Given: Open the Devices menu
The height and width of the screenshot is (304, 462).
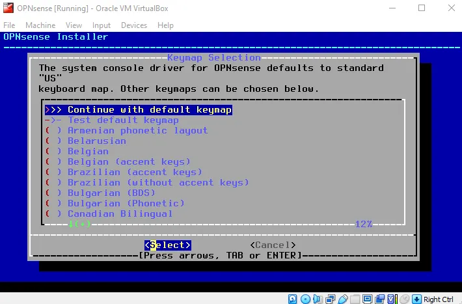Looking at the screenshot, I should click(x=134, y=25).
